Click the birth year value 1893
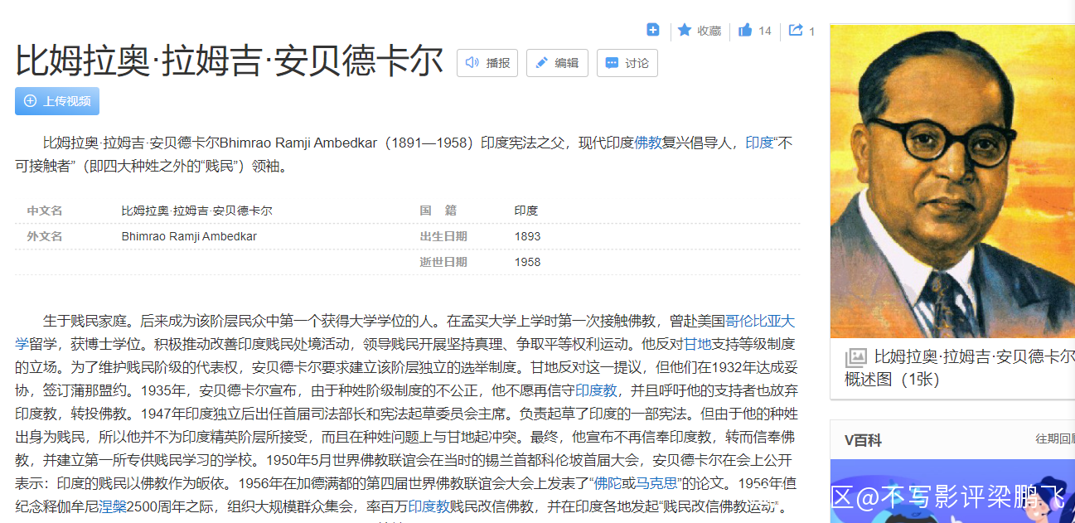The height and width of the screenshot is (523, 1075). coord(527,236)
